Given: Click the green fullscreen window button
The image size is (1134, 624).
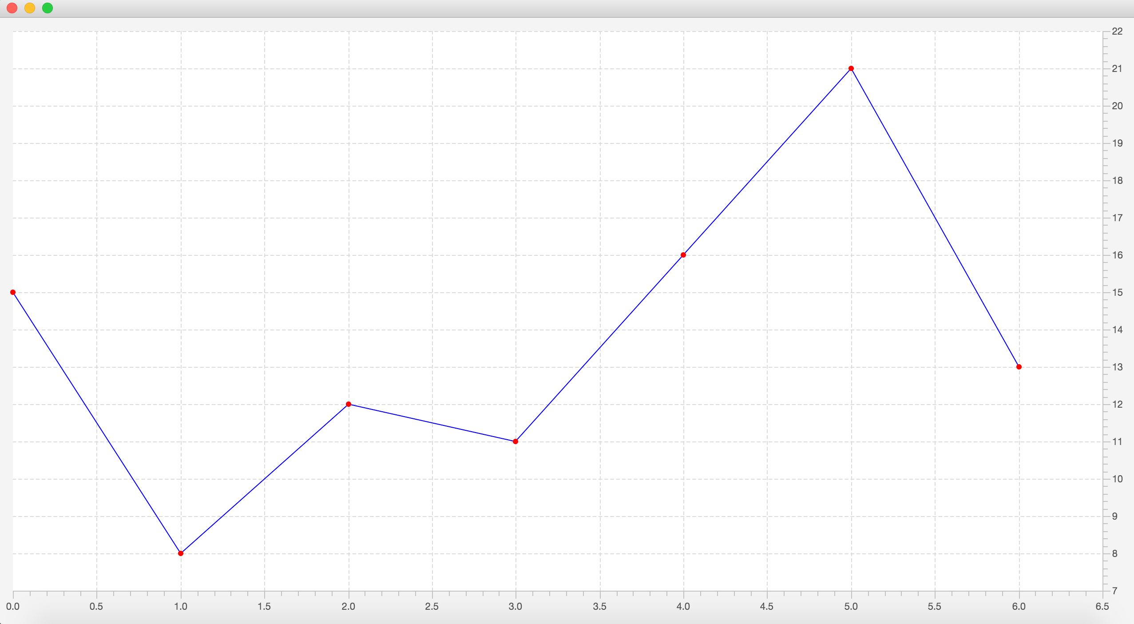Looking at the screenshot, I should 48,8.
